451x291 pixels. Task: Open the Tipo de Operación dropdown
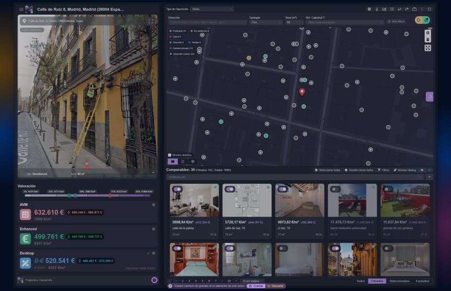(212, 9)
